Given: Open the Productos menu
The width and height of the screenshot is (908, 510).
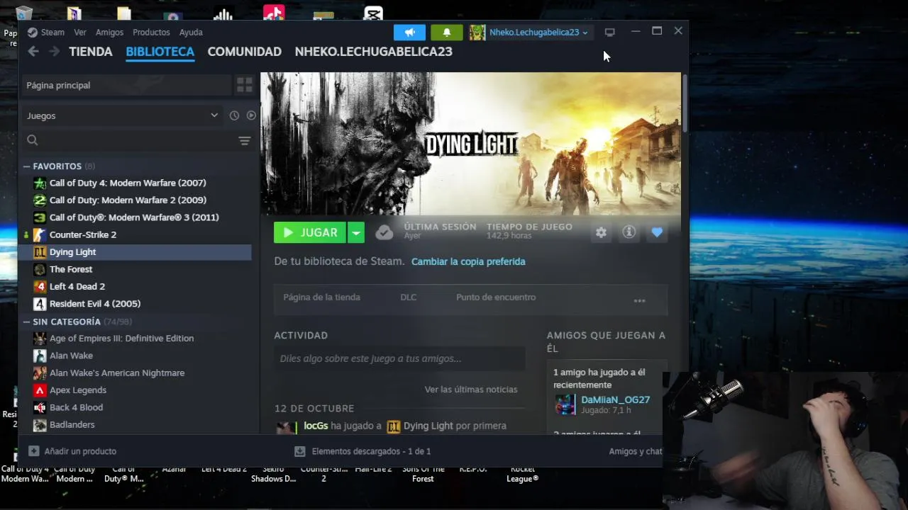Looking at the screenshot, I should pos(151,33).
